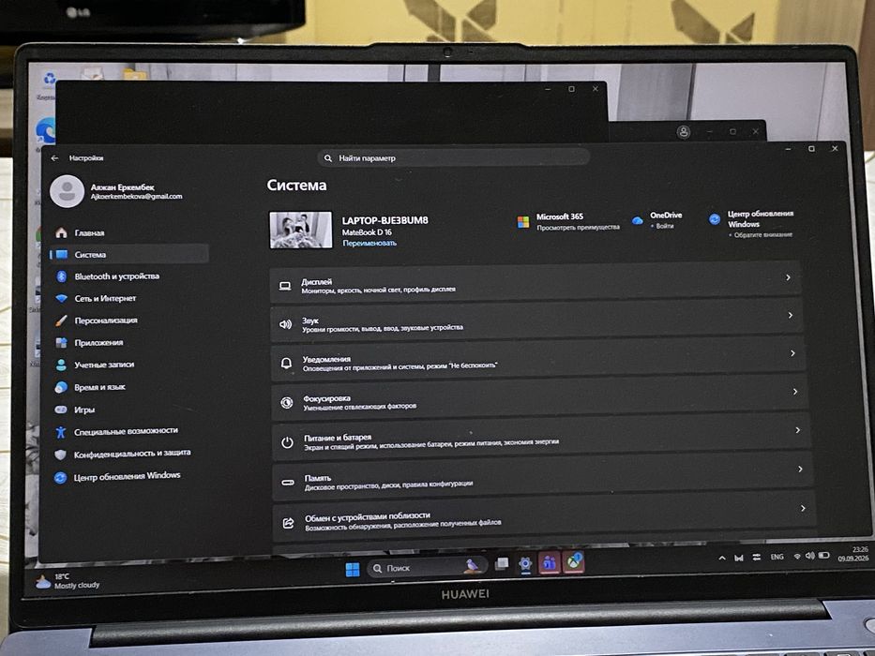The height and width of the screenshot is (656, 875).
Task: Select Главная in the sidebar
Action: tap(129, 232)
